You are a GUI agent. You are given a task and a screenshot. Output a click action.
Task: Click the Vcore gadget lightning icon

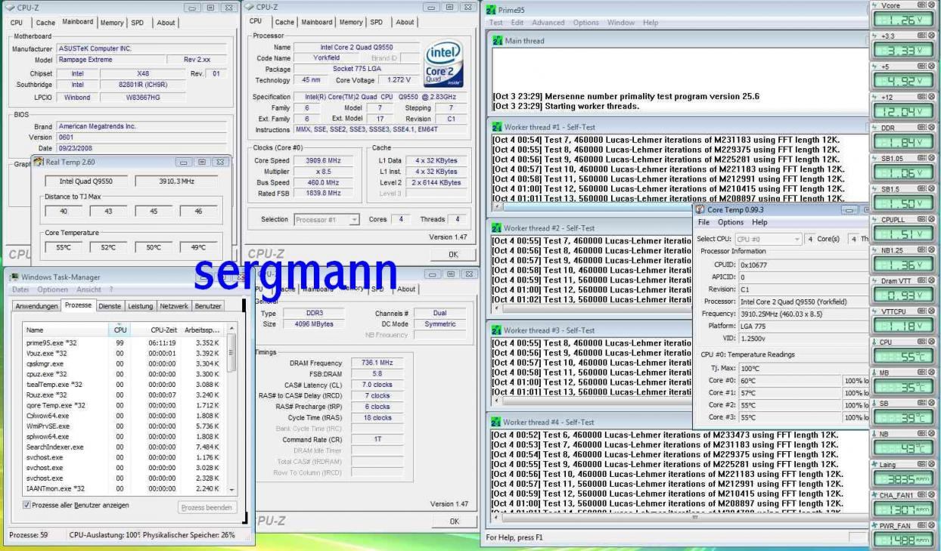click(x=875, y=5)
